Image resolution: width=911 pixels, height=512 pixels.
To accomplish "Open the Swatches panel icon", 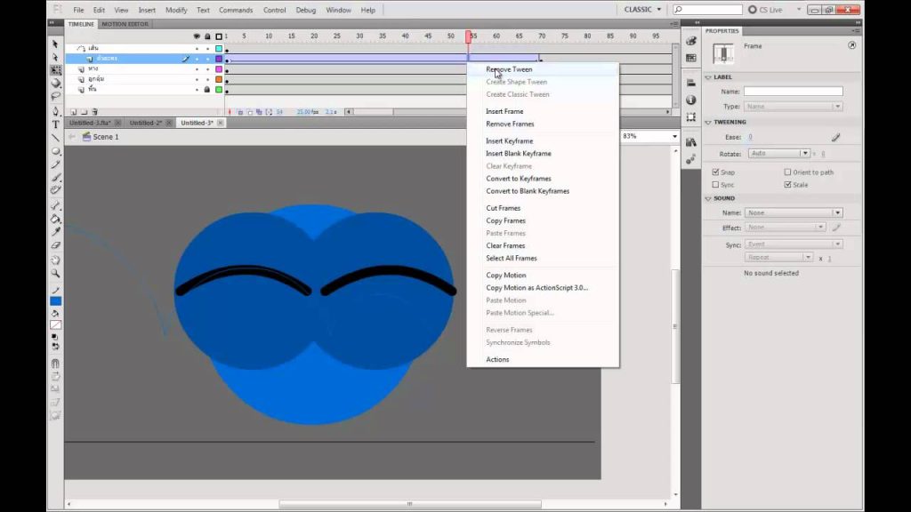I will [x=690, y=58].
